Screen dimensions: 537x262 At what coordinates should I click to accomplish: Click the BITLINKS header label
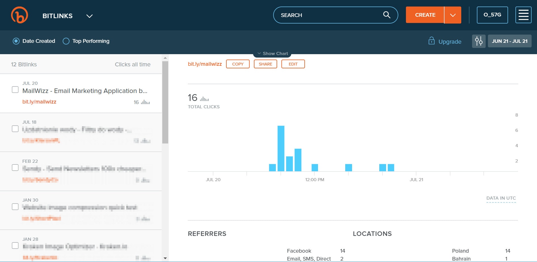[x=58, y=16]
